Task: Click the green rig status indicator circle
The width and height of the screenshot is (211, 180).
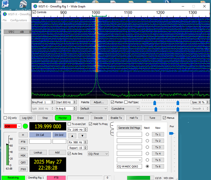Action: 26,126
